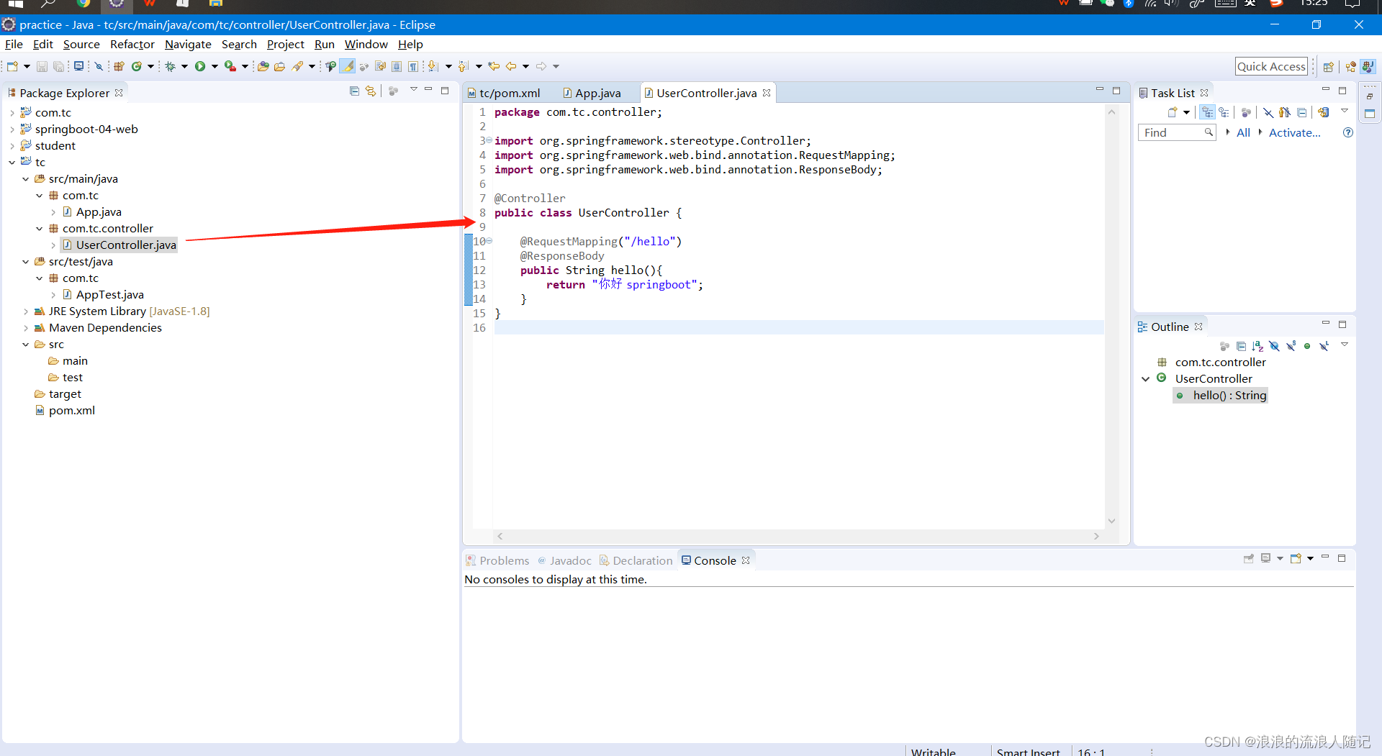Image resolution: width=1382 pixels, height=756 pixels.
Task: Toggle Categorized view in Task List
Action: [1207, 112]
